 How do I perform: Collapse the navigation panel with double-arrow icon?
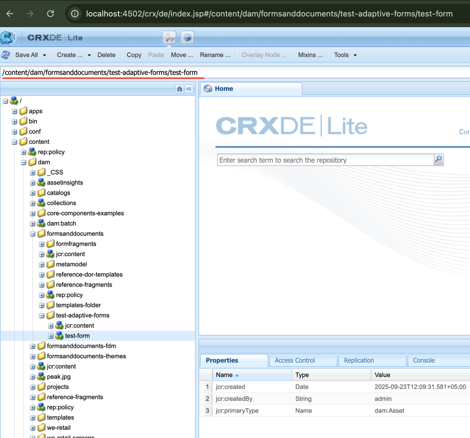click(189, 89)
